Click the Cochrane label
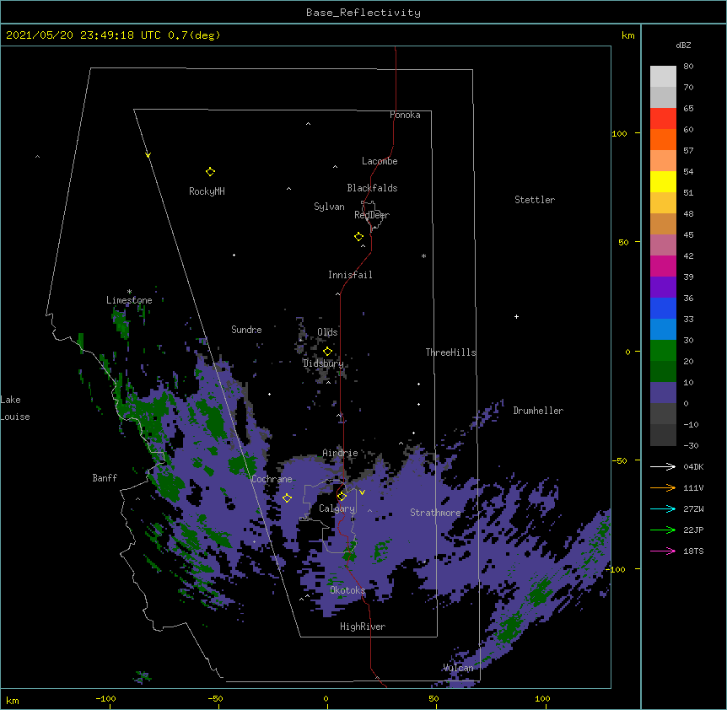Image resolution: width=727 pixels, height=710 pixels. (x=272, y=479)
